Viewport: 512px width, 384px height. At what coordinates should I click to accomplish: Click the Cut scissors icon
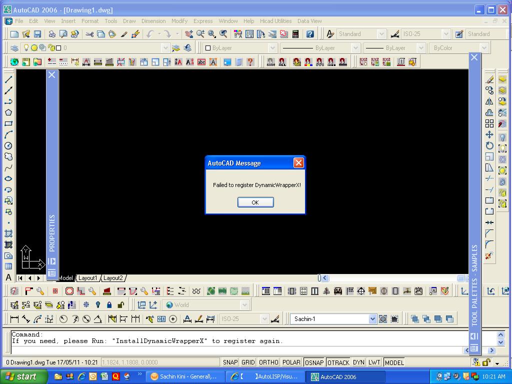point(89,34)
